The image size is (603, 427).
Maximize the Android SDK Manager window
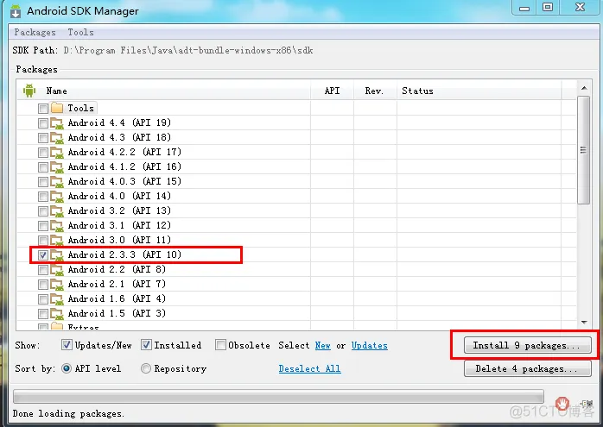point(548,7)
